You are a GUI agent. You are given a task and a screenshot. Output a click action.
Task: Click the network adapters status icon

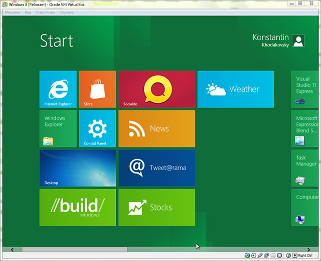point(266,255)
